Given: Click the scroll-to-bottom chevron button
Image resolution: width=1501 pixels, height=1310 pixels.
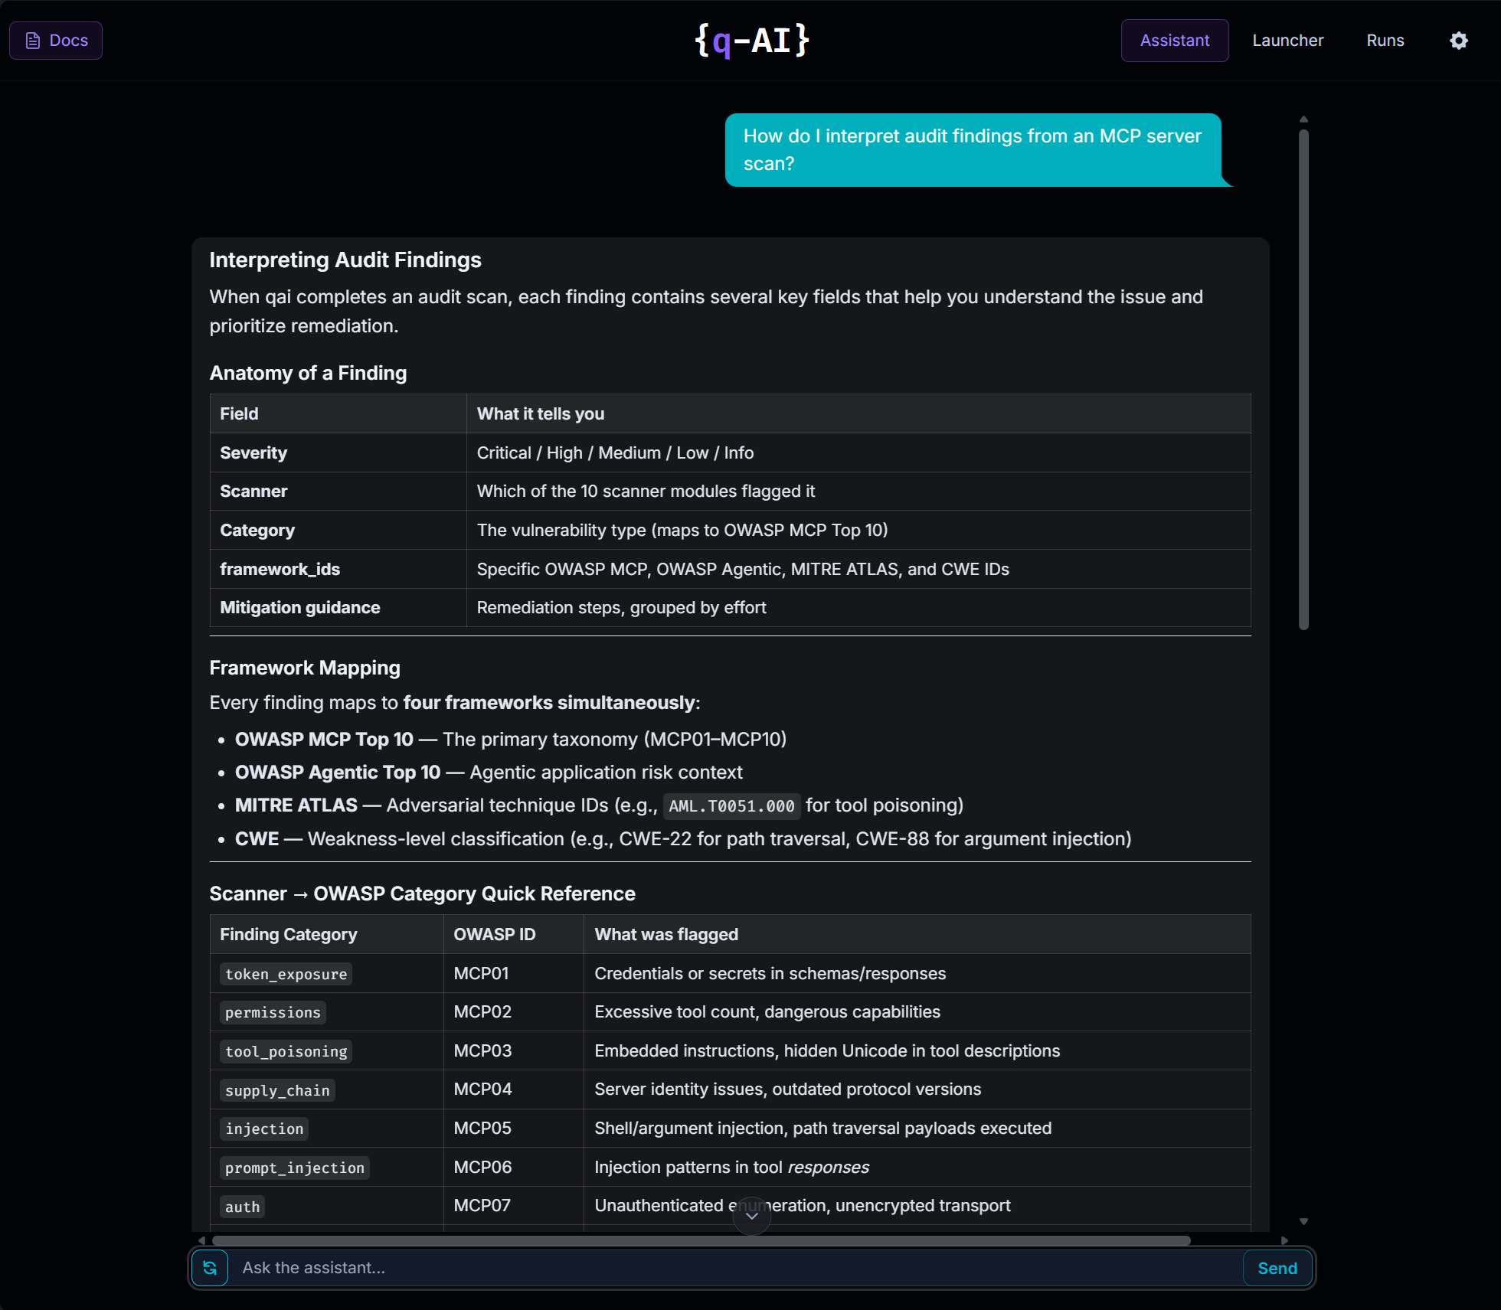Looking at the screenshot, I should (751, 1216).
